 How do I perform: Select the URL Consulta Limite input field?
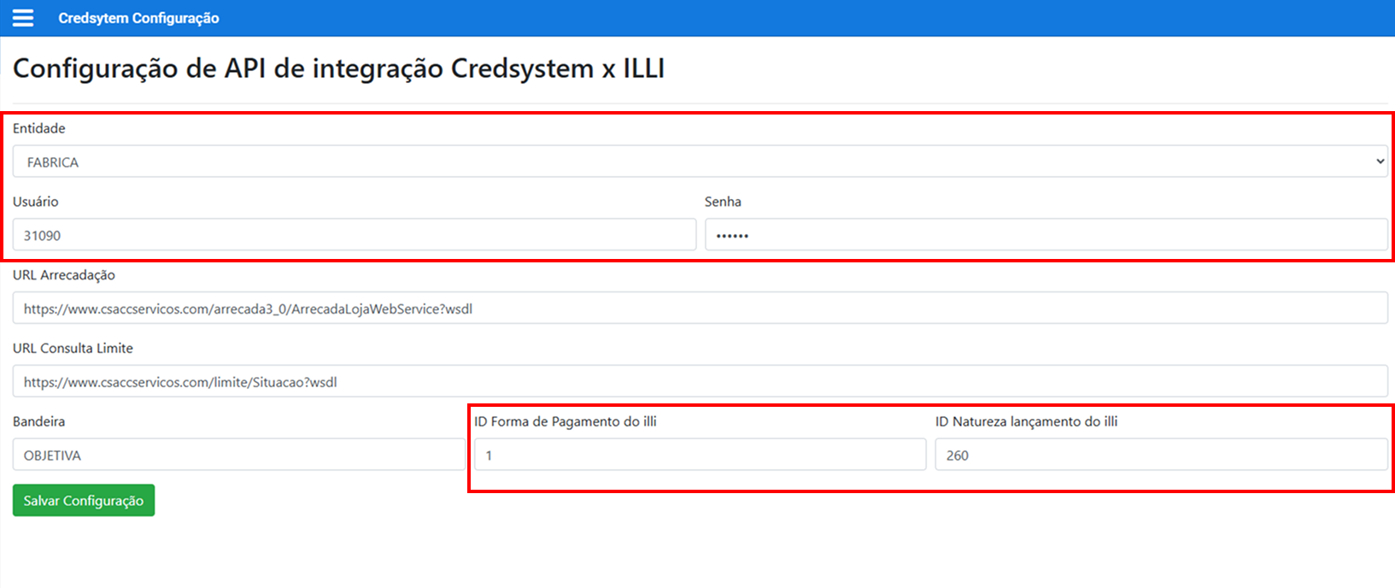[x=700, y=382]
